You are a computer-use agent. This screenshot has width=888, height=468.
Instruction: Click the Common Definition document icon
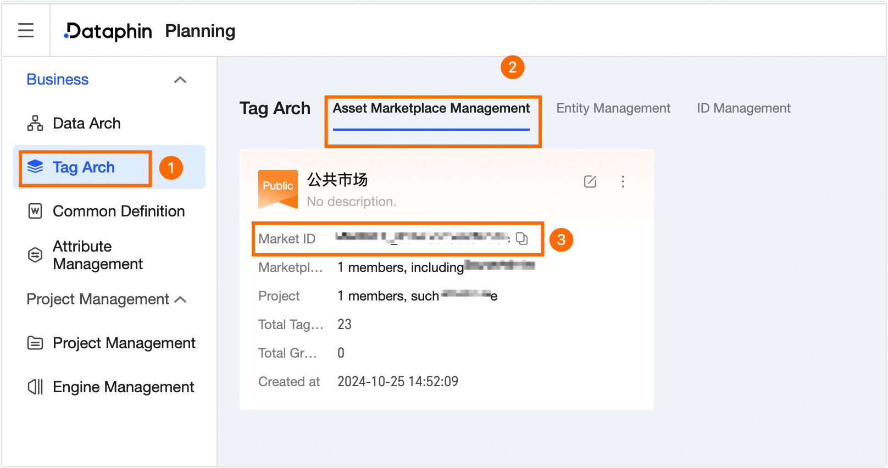coord(35,211)
